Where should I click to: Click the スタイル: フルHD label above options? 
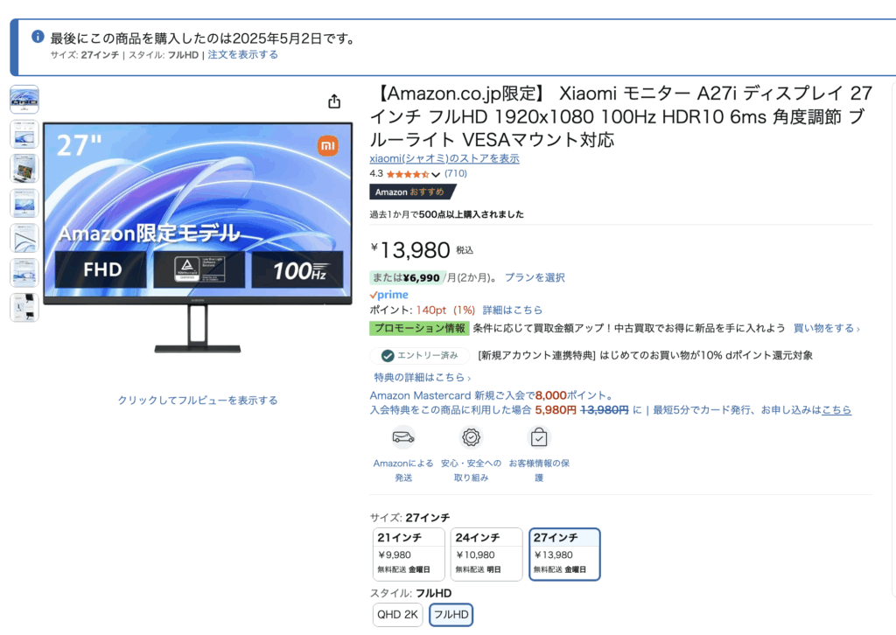(x=410, y=593)
